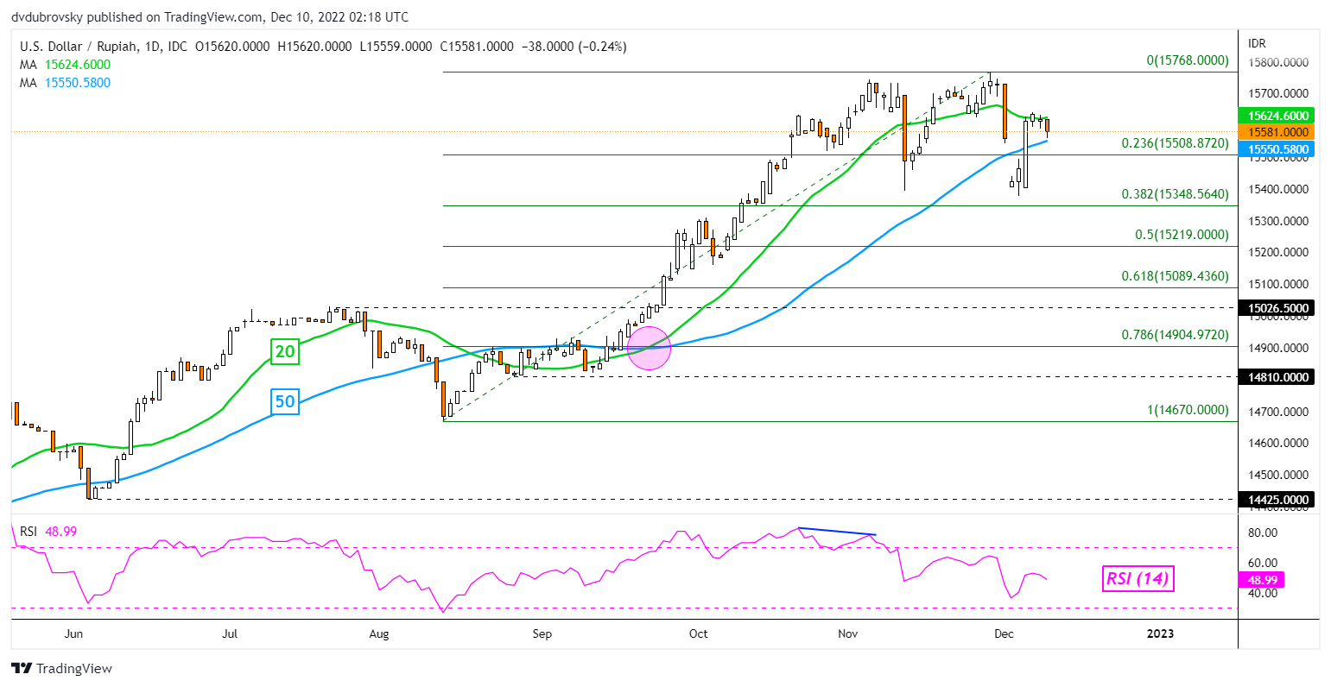The width and height of the screenshot is (1331, 687).
Task: Click the published by dvdubrovsky header text
Action: (x=209, y=16)
